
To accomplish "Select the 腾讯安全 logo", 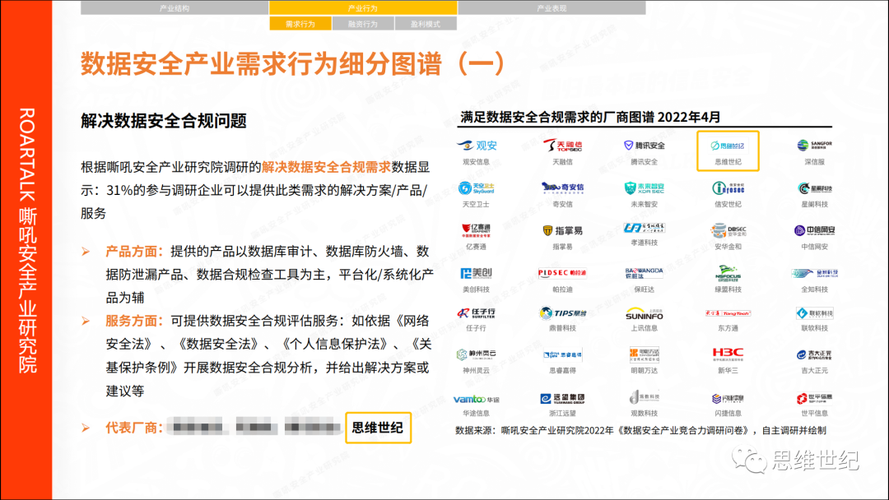I will pos(644,146).
